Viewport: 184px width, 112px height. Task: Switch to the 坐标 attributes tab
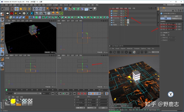(177, 16)
